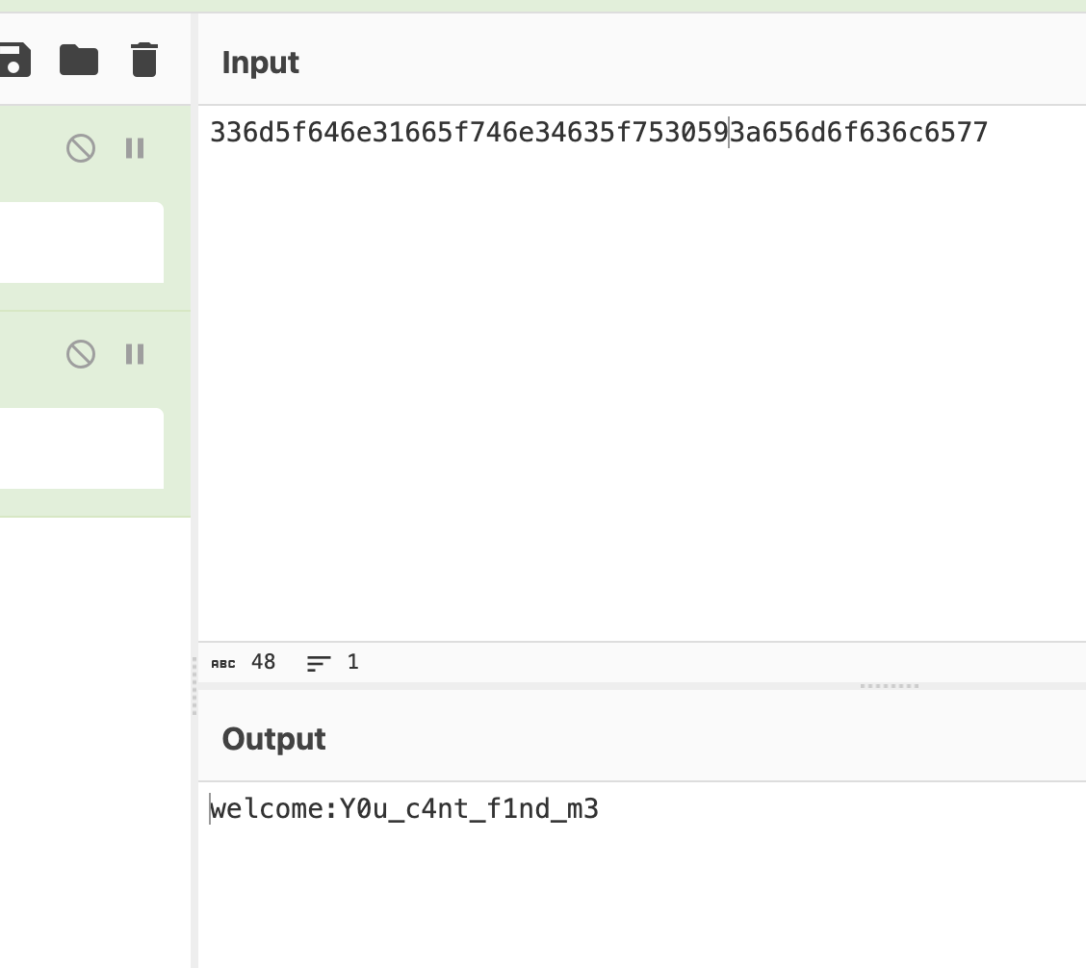Grab the horizontal splitter between Input and Output
Screen dimensions: 1086x968
point(890,686)
